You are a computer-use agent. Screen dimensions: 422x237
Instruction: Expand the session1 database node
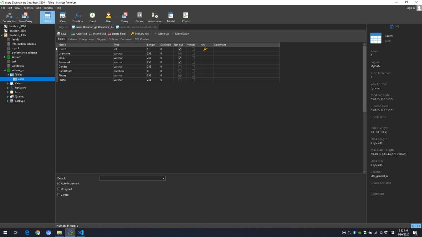5,57
